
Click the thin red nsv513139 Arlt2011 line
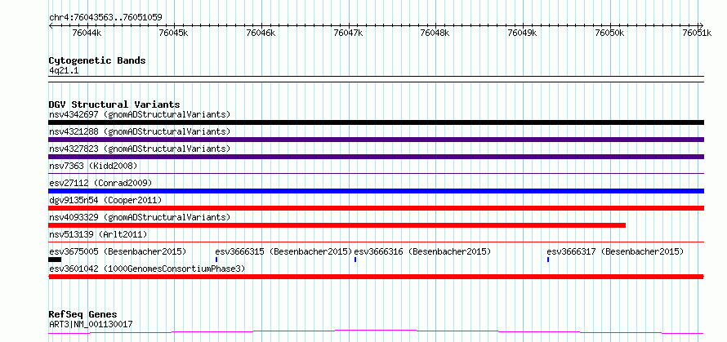point(376,242)
